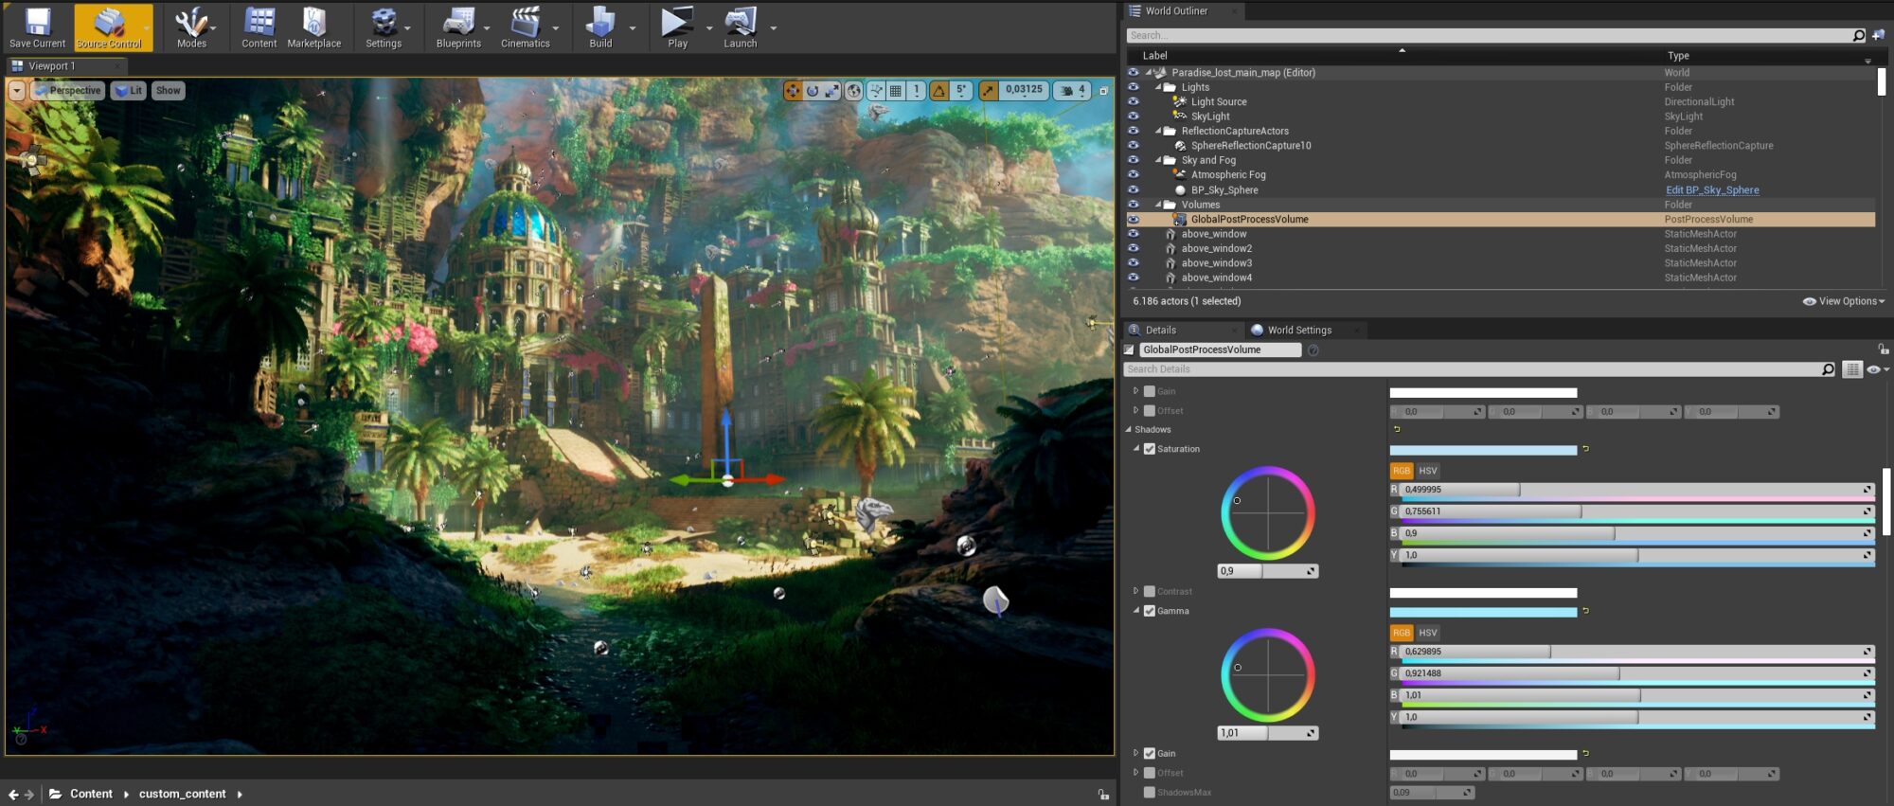Open the Perspective viewport dropdown
1894x806 pixels.
click(68, 91)
